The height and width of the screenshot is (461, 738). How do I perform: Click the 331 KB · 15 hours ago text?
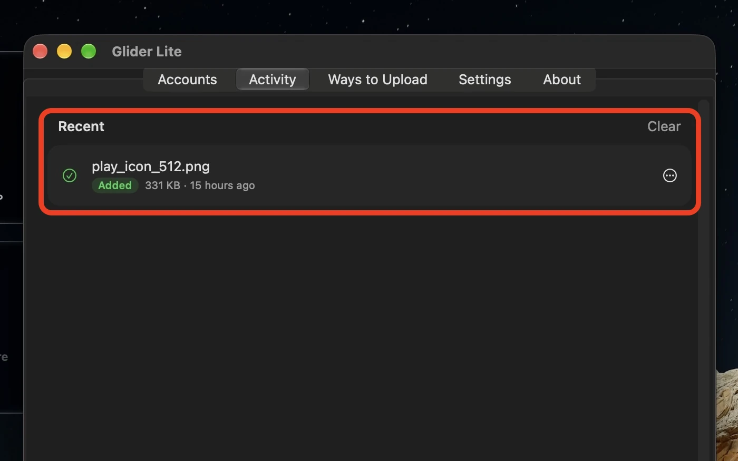point(200,185)
